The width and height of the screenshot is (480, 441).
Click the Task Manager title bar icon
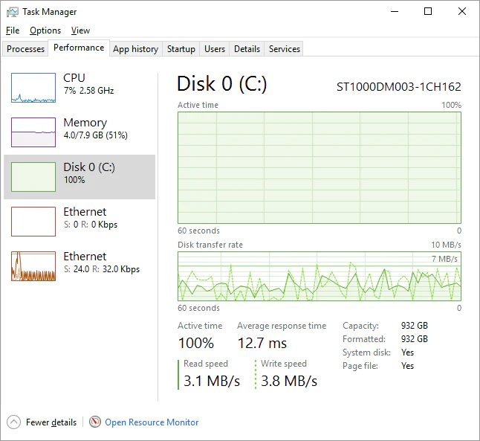[13, 12]
